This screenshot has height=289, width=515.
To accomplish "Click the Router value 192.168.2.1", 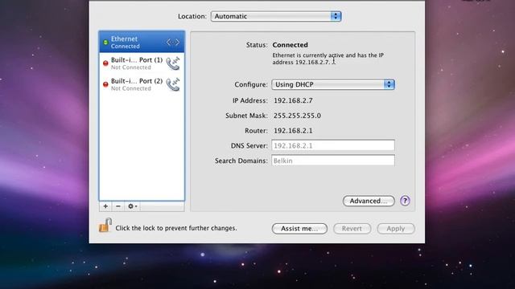I will point(293,131).
